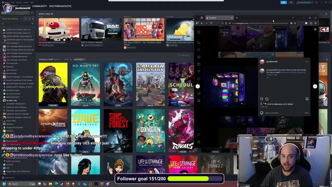Go back in the browser
Viewport: 332px width, 187px height.
pos(202,23)
